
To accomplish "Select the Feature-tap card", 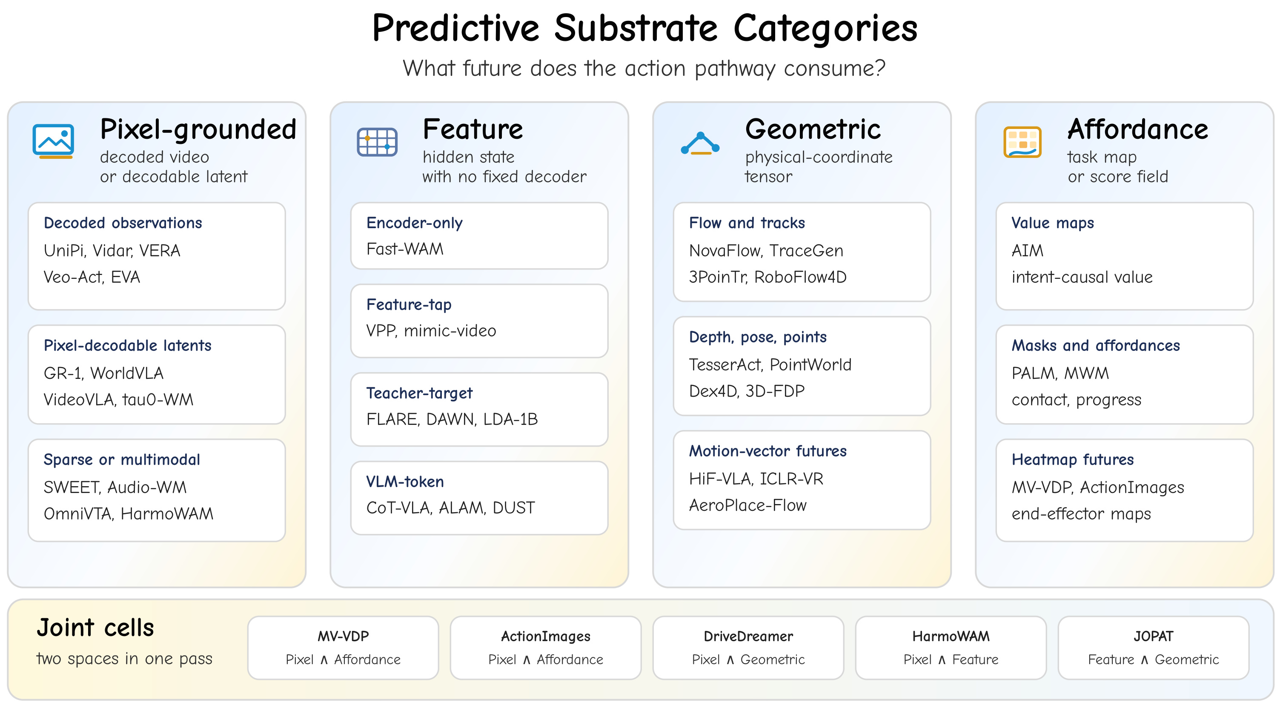I will 479,321.
